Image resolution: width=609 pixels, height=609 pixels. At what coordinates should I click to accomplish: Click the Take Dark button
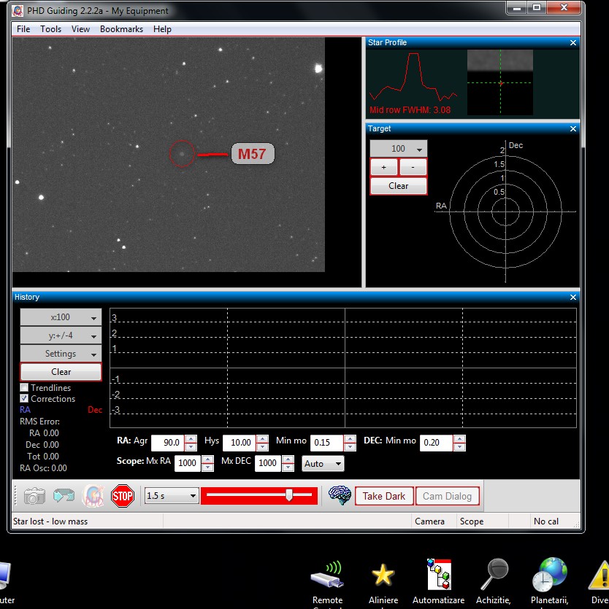(x=384, y=496)
